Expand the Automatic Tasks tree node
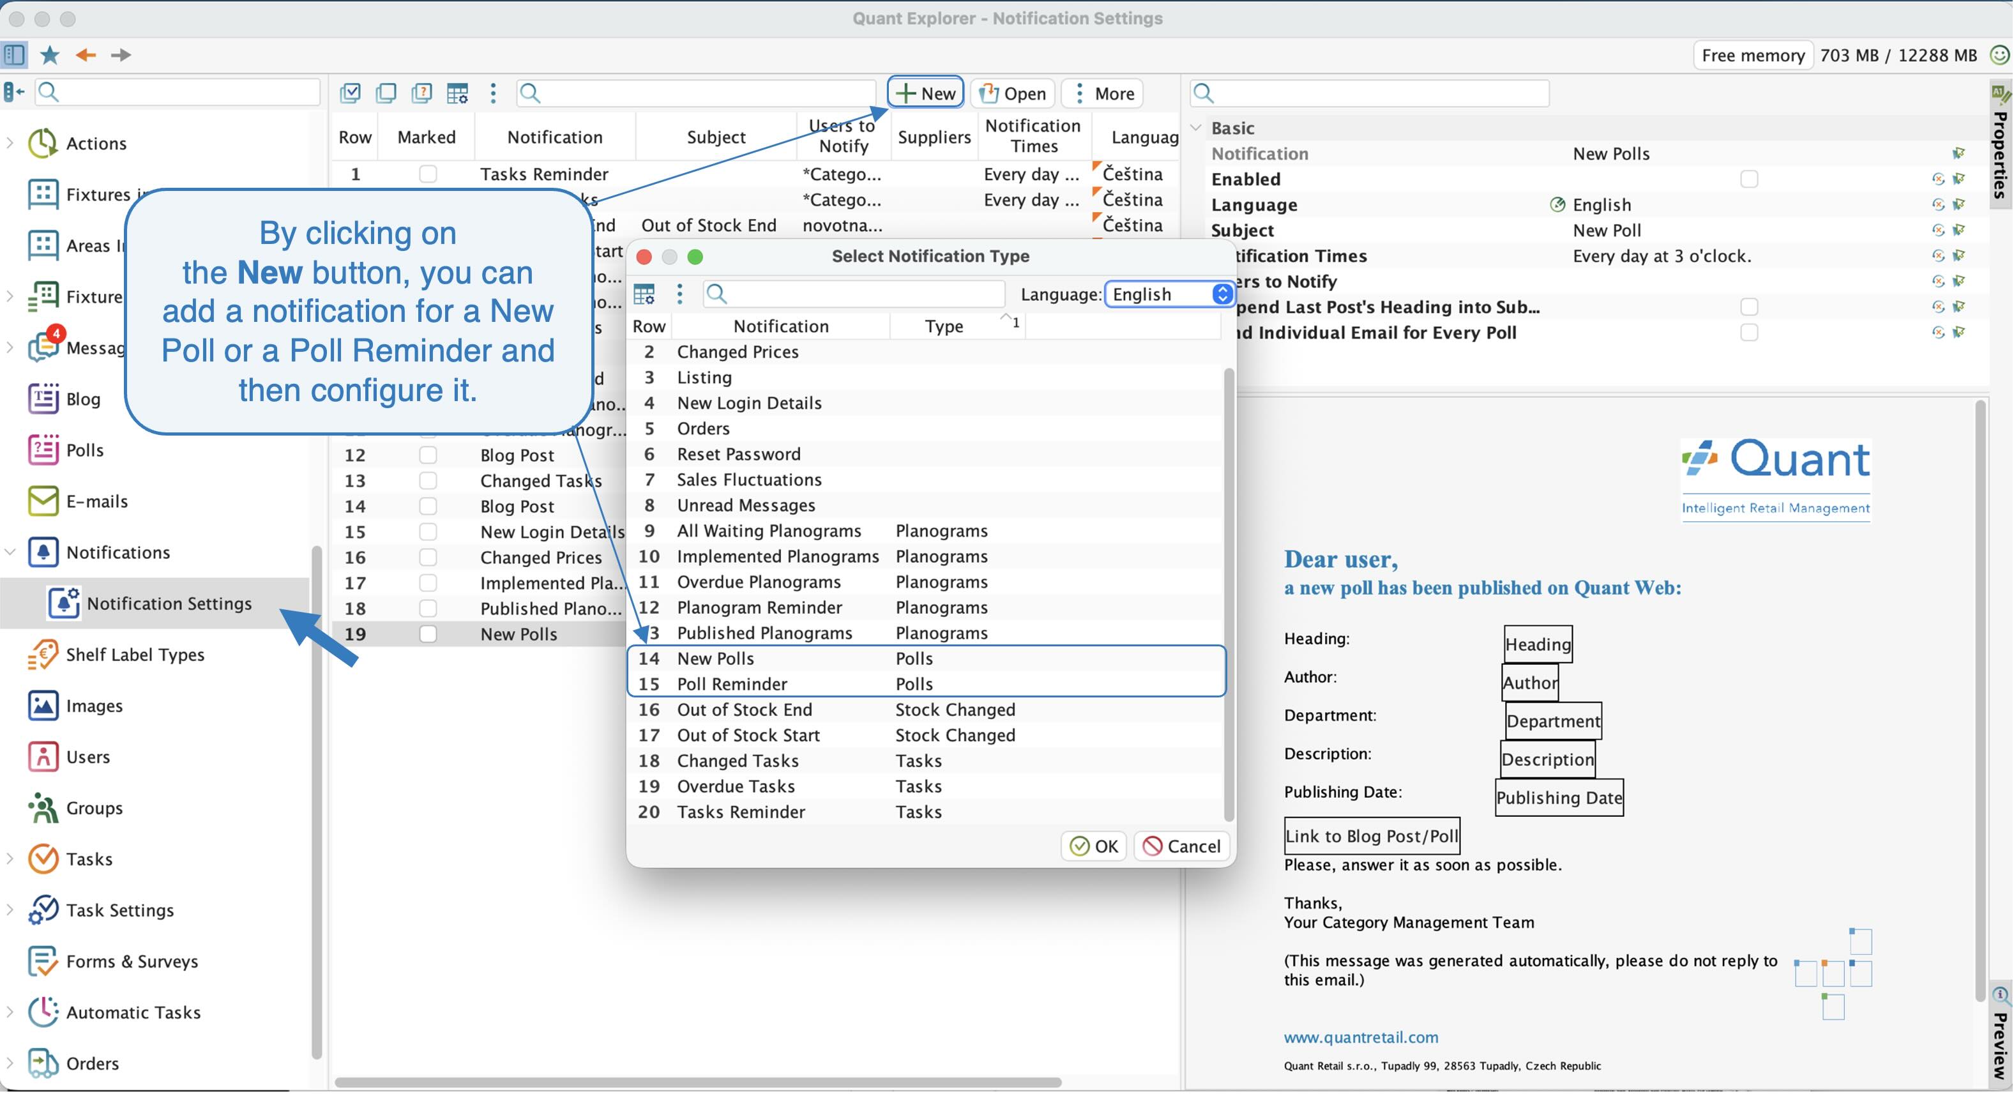Image resolution: width=2014 pixels, height=1096 pixels. pos(10,1012)
